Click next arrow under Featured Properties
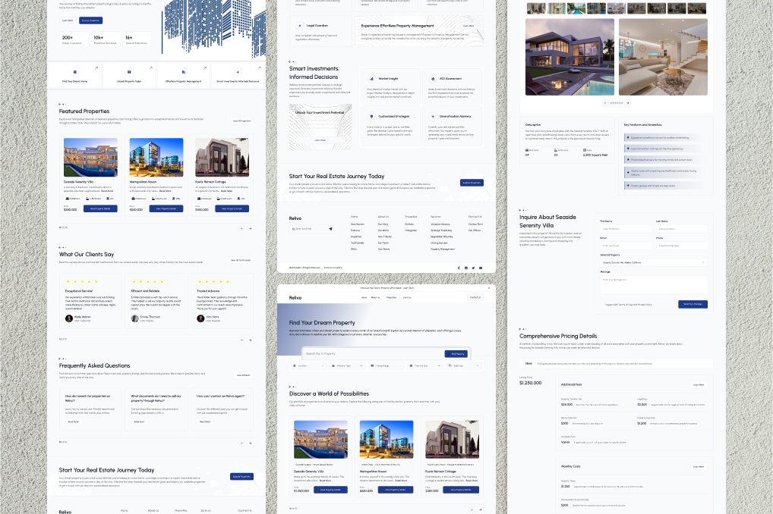Screen dimensions: 773x514 pos(251,227)
